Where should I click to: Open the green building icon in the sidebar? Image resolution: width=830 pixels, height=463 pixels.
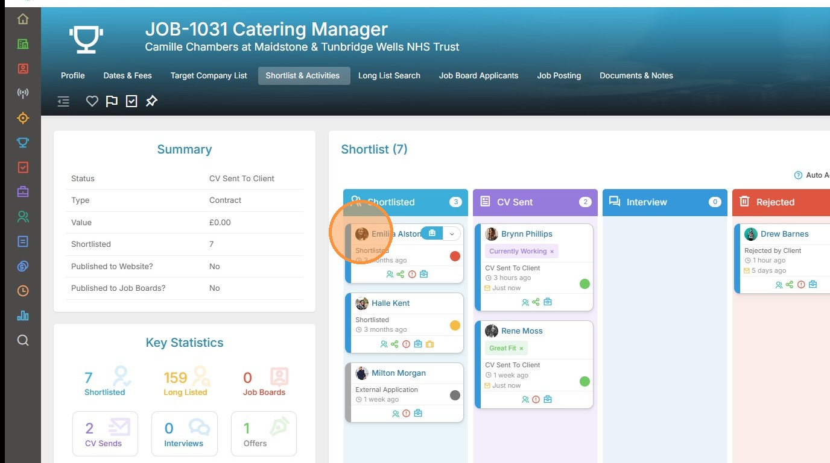pyautogui.click(x=23, y=44)
